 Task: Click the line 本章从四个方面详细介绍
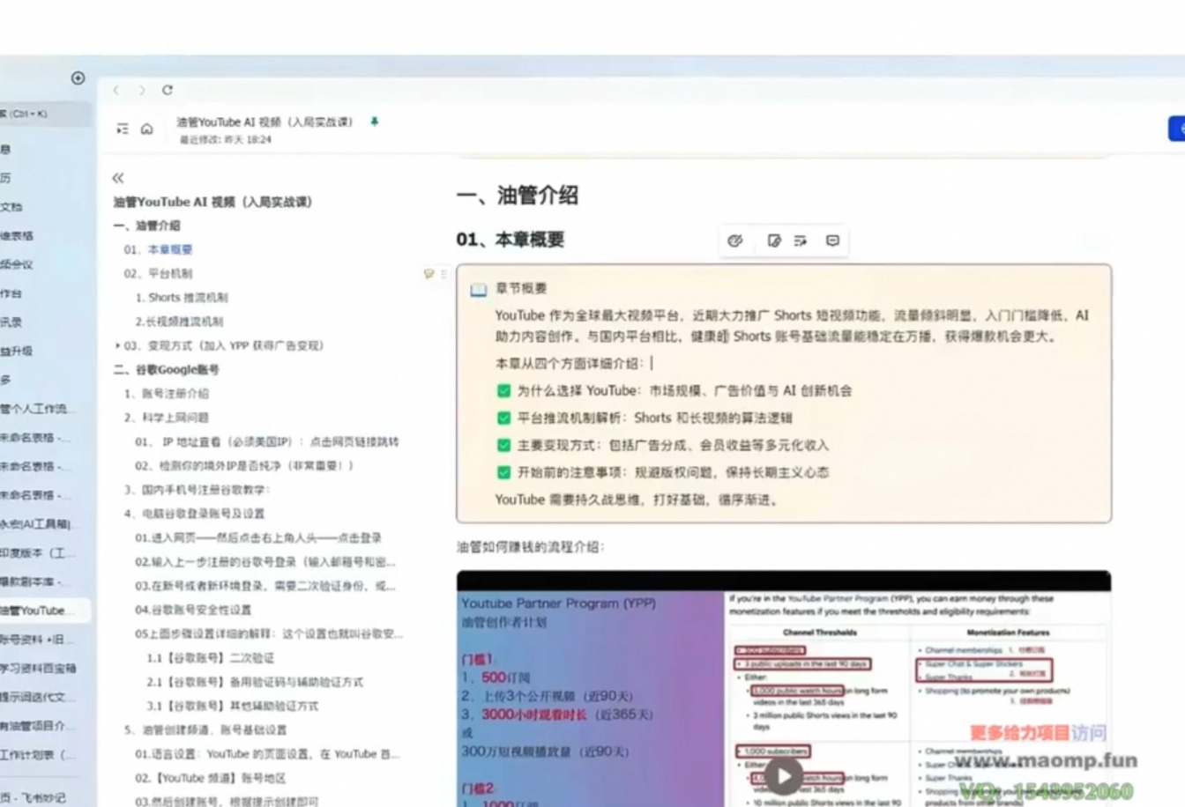tap(570, 363)
